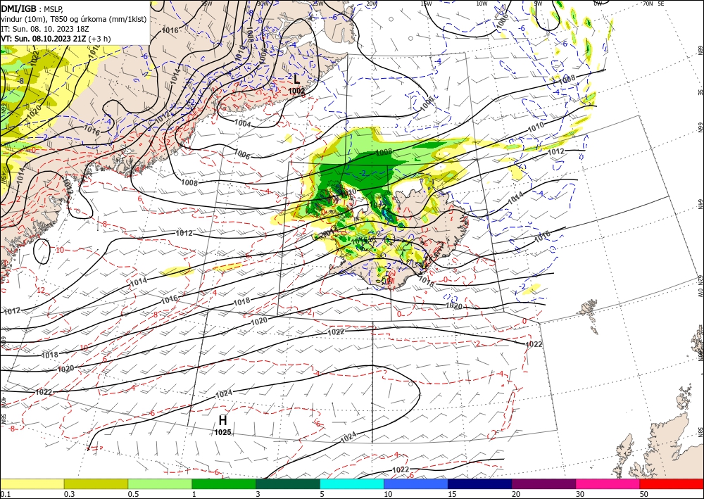
Task: Click the "1025" high pressure value
Action: 222,433
